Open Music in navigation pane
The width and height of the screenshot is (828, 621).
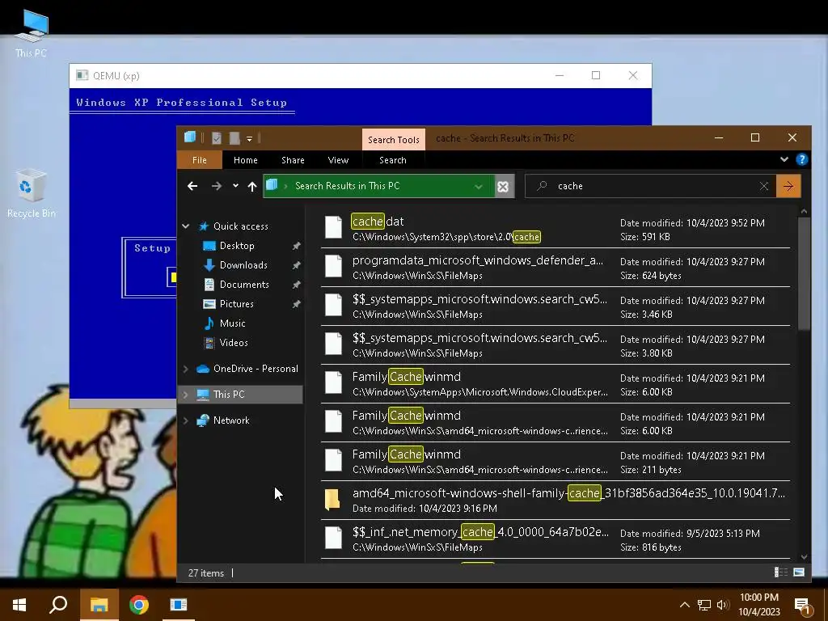coord(232,323)
